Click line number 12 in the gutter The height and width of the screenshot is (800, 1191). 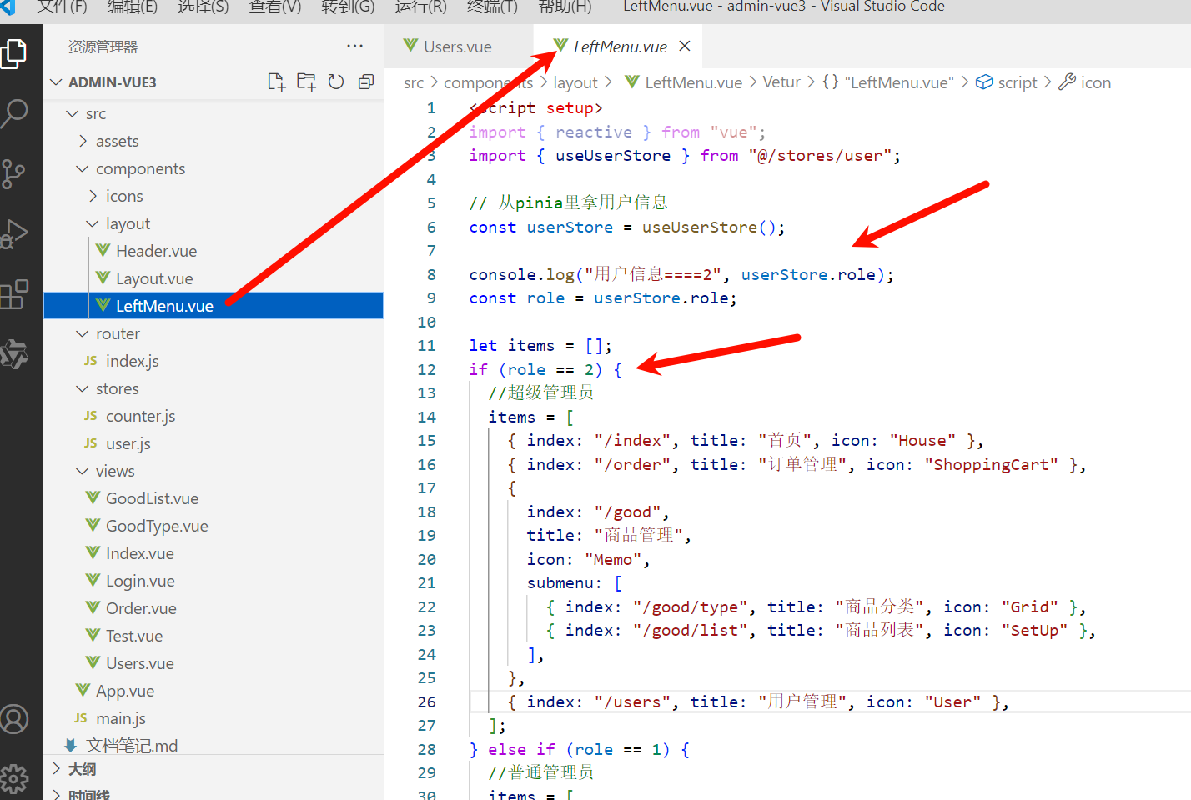pyautogui.click(x=426, y=369)
